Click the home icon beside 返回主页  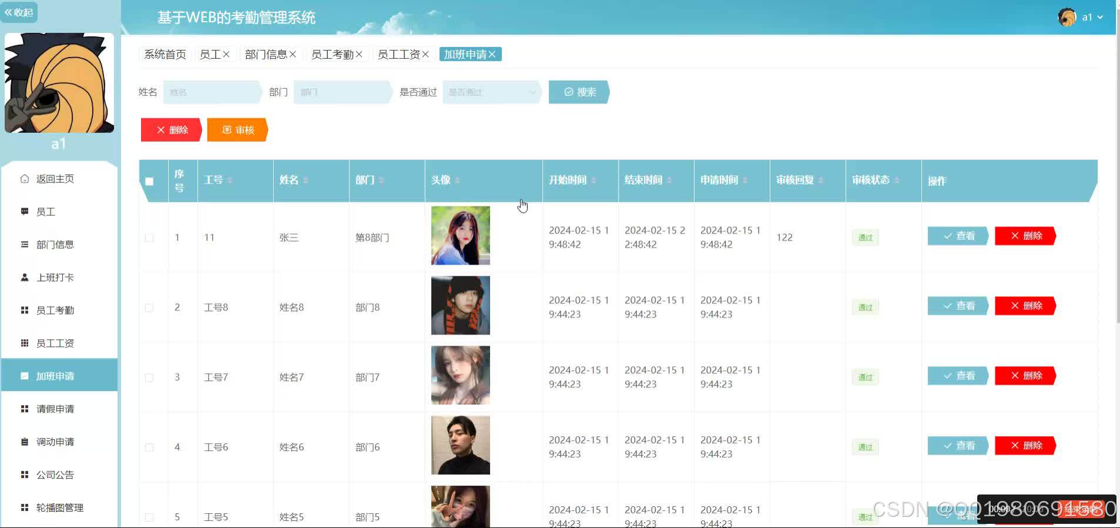click(25, 179)
